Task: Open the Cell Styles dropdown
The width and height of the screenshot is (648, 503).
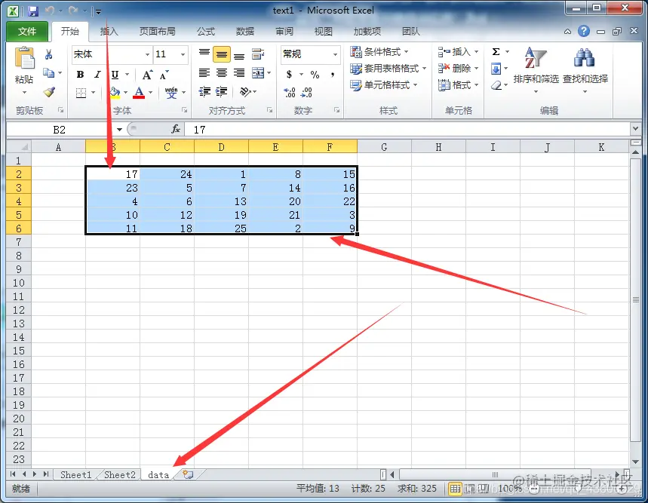Action: [x=384, y=85]
